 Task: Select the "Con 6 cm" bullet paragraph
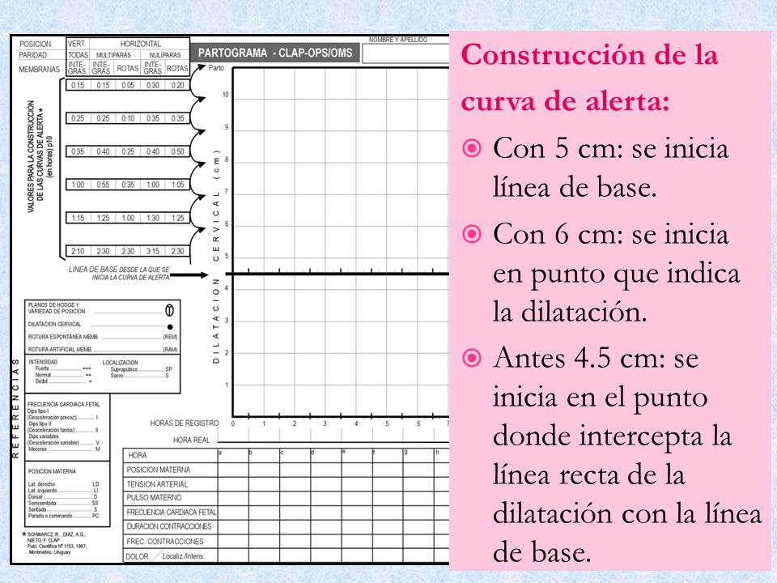tap(617, 273)
